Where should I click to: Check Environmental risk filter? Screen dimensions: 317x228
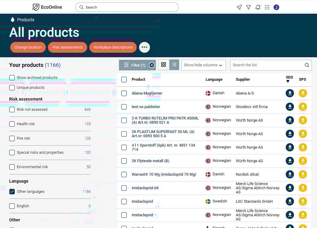coord(12,167)
